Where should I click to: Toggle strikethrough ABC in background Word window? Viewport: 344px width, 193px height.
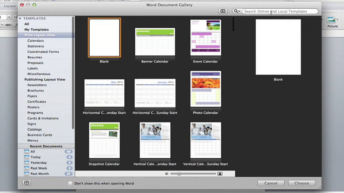click(8, 25)
